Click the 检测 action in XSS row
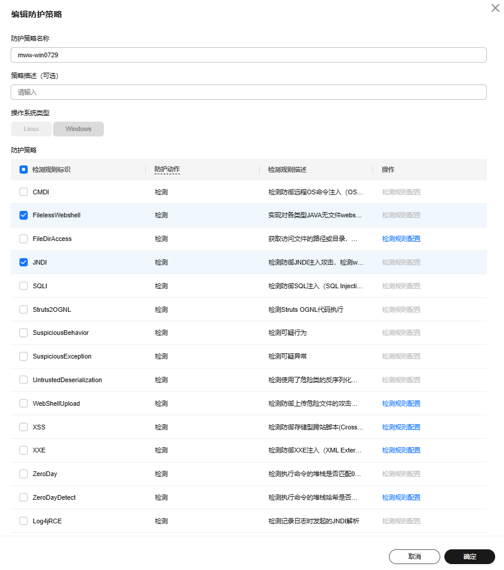 (x=161, y=427)
